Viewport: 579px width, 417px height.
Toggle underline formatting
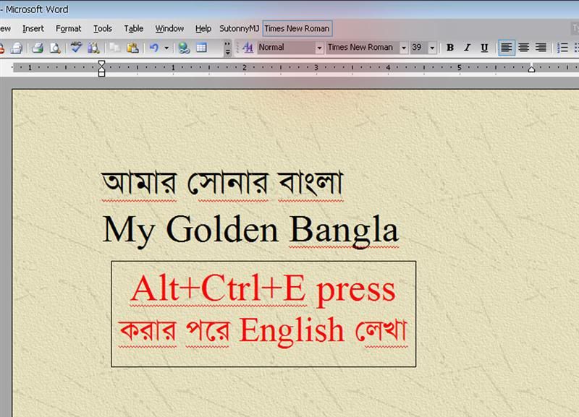click(x=484, y=48)
